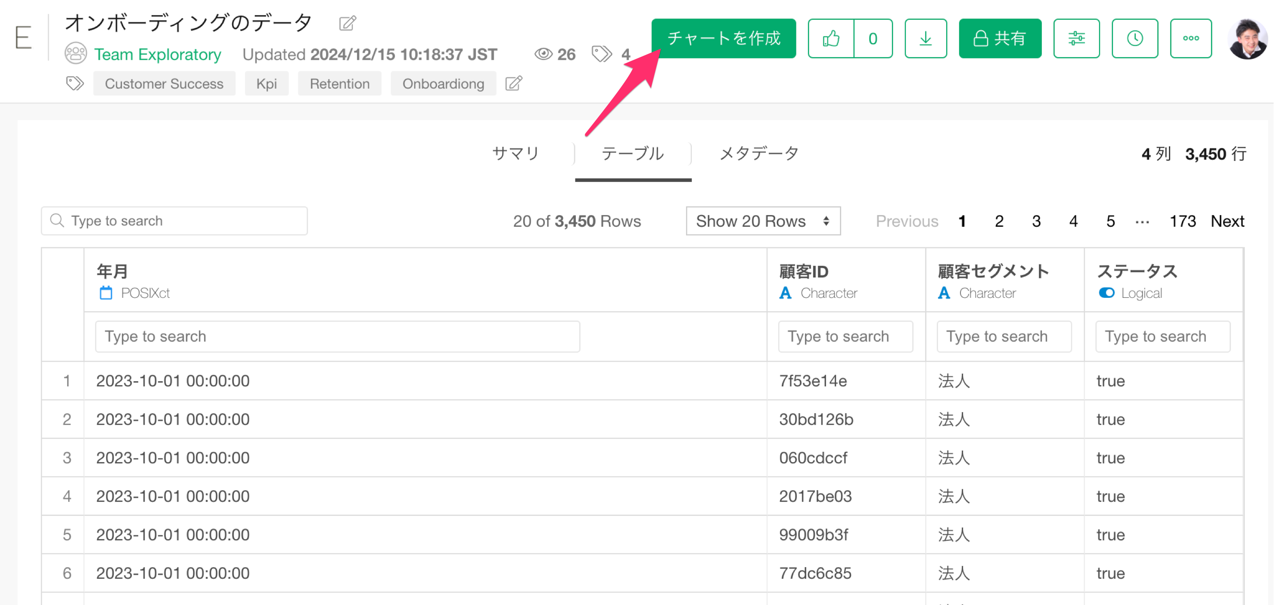Open the three-dots more options menu
Viewport: 1274px width, 605px height.
(x=1190, y=39)
